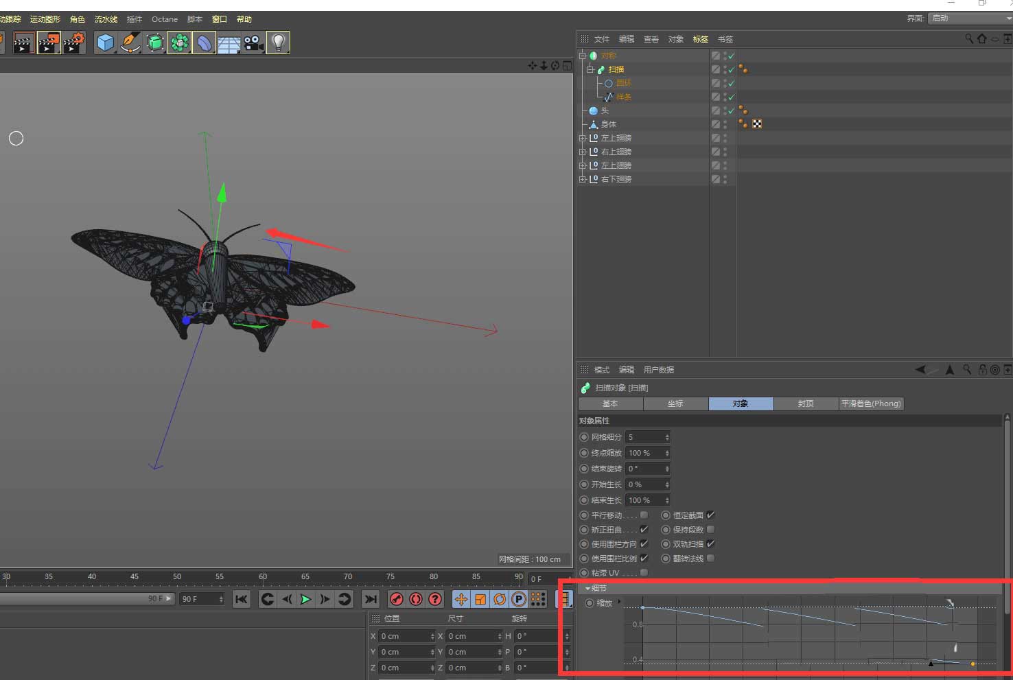Image resolution: width=1013 pixels, height=680 pixels.
Task: Collapse the 扫描 sweep object node
Action: click(590, 69)
